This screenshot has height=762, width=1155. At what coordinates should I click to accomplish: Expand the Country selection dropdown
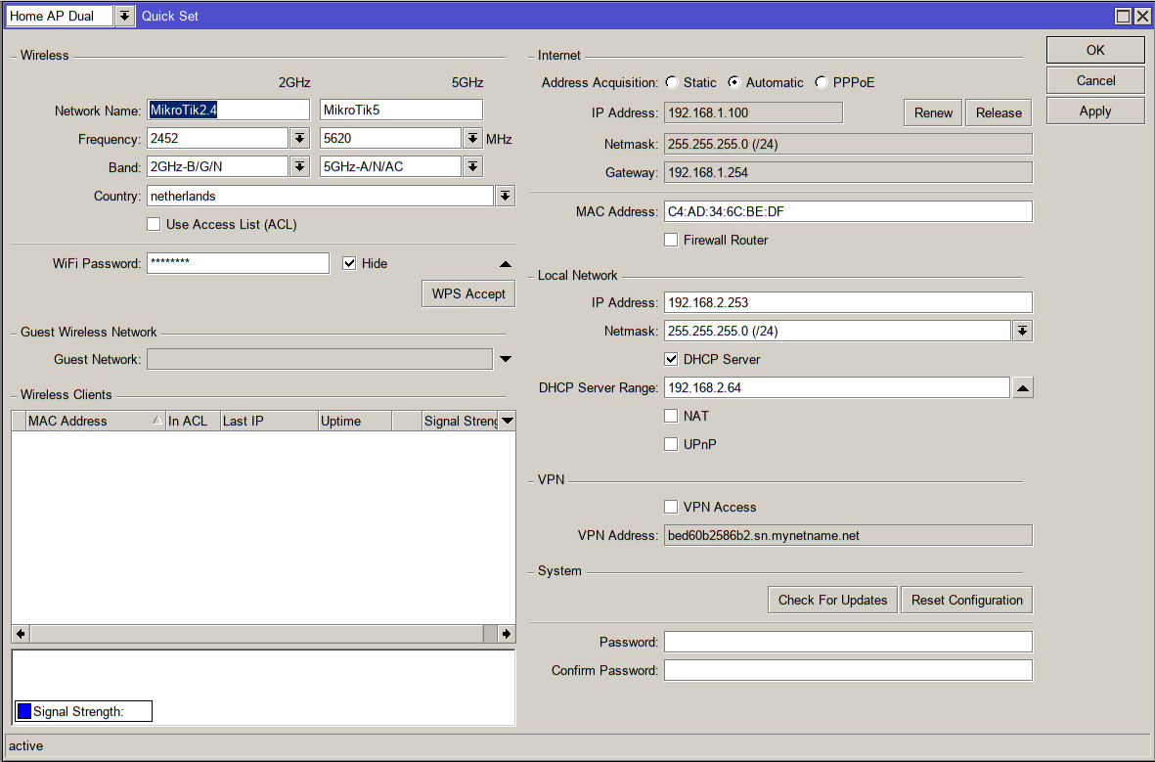click(505, 197)
